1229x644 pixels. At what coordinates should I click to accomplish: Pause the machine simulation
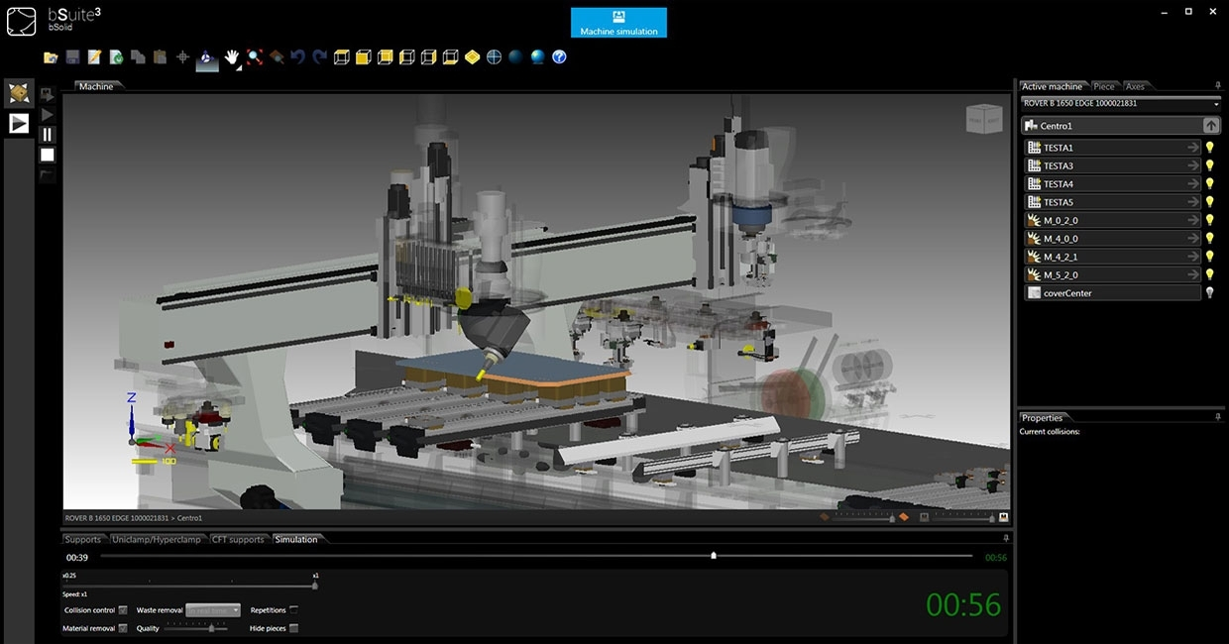(x=48, y=135)
